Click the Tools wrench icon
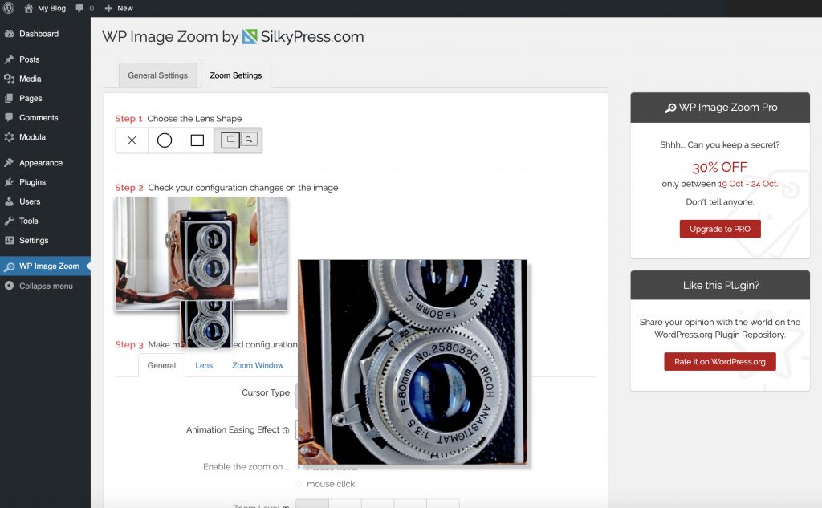 pos(9,221)
